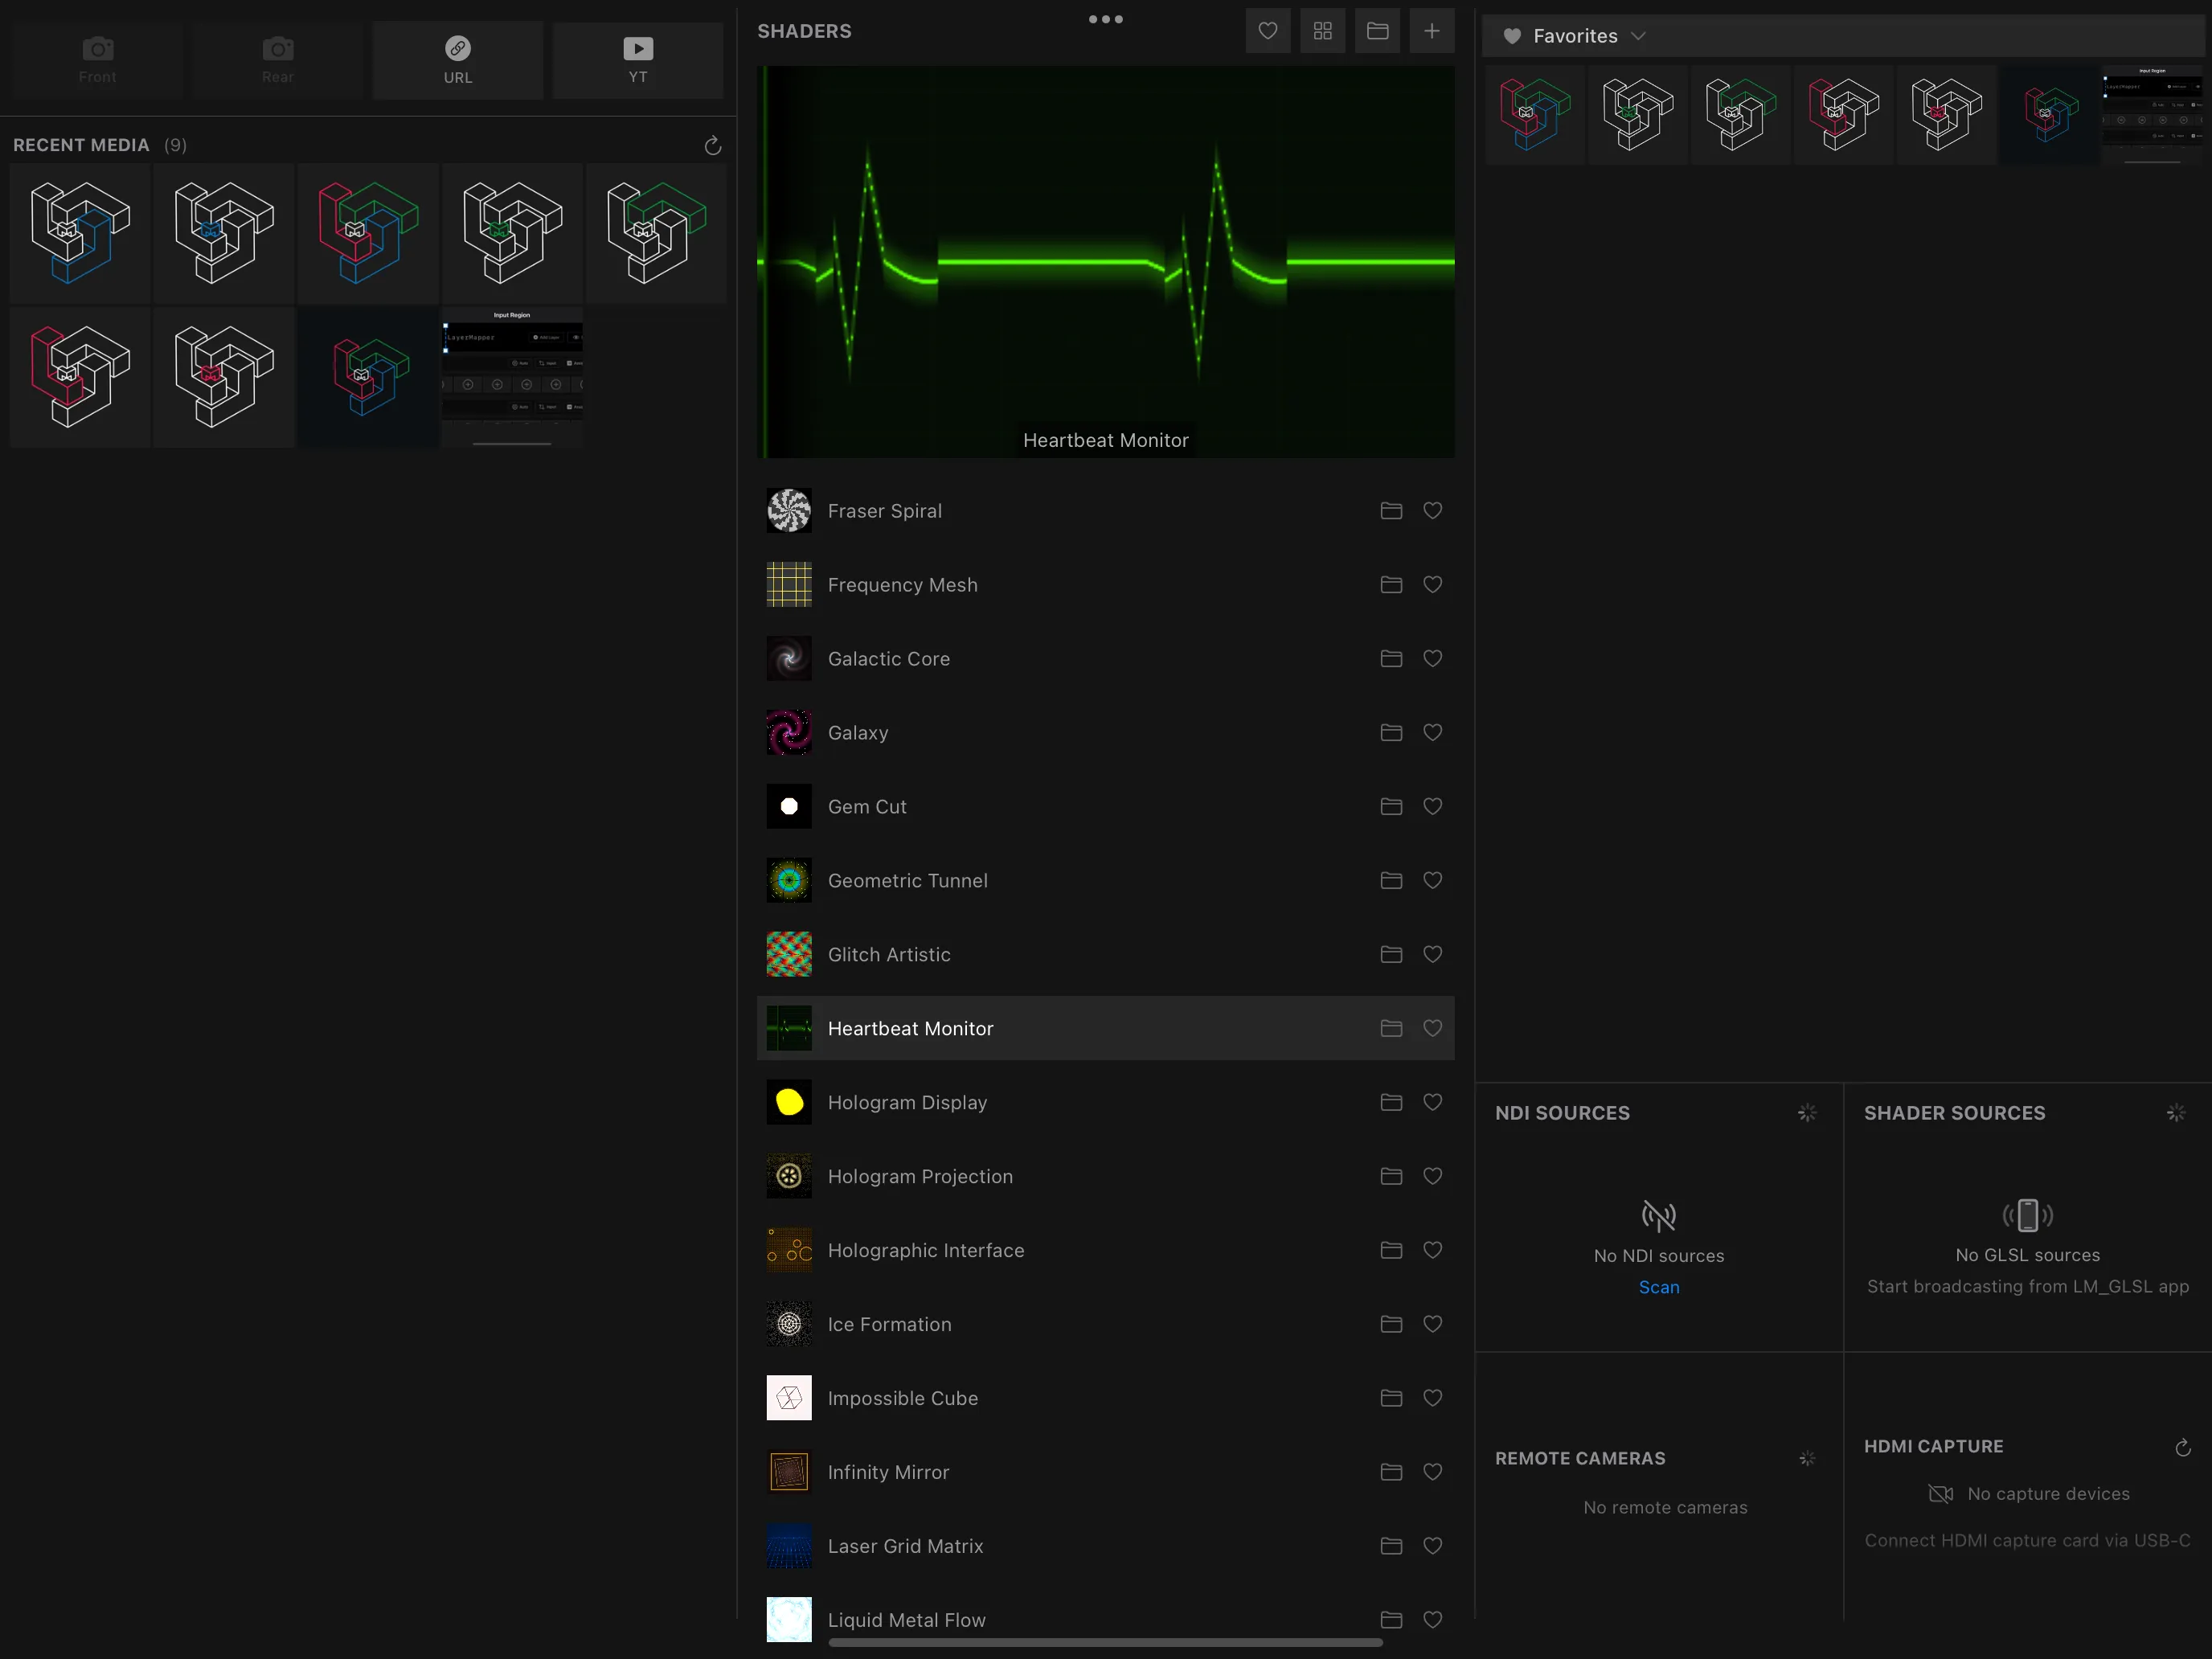The height and width of the screenshot is (1659, 2212).
Task: Favorite the Gem Cut shader
Action: point(1432,807)
